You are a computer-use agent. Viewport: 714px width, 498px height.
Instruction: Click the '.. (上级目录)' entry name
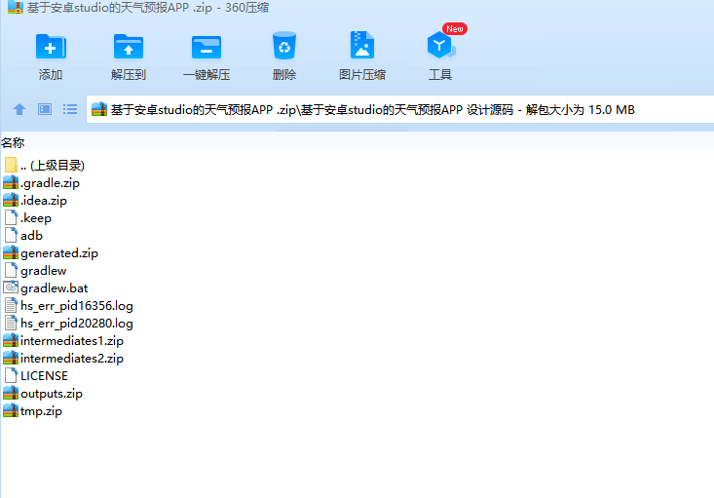point(53,166)
